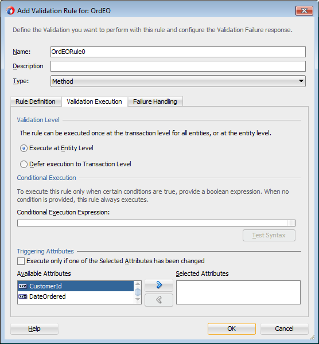
Task: Click the attributes list scroll-down arrow
Action: coord(138,299)
